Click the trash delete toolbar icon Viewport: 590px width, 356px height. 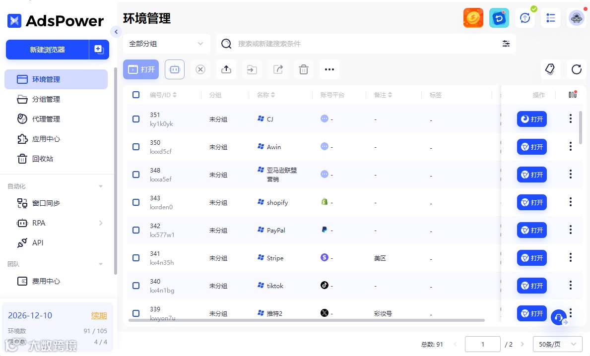tap(304, 69)
